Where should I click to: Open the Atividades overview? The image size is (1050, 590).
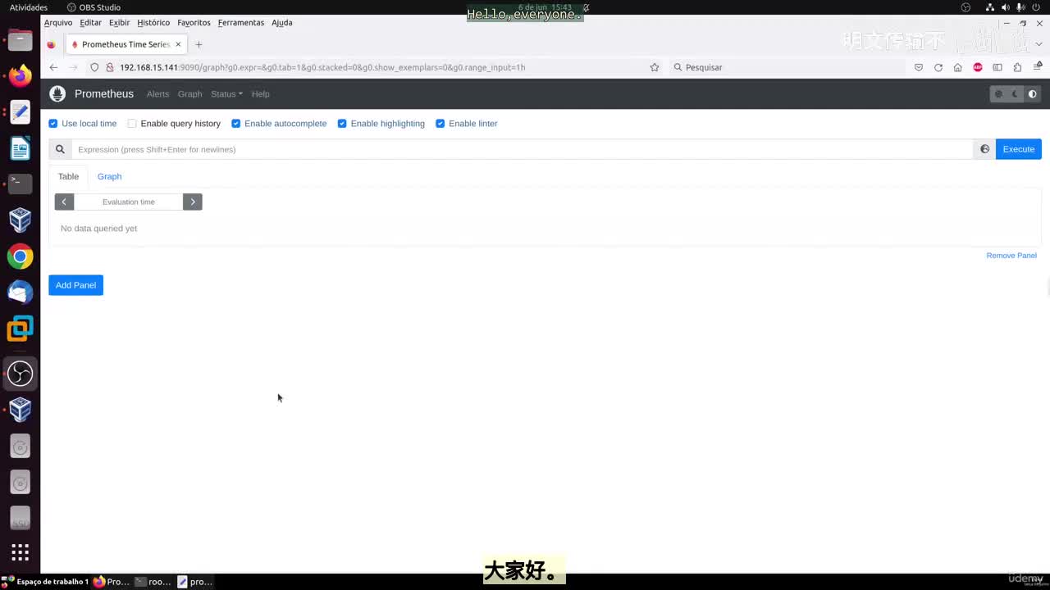tap(29, 7)
